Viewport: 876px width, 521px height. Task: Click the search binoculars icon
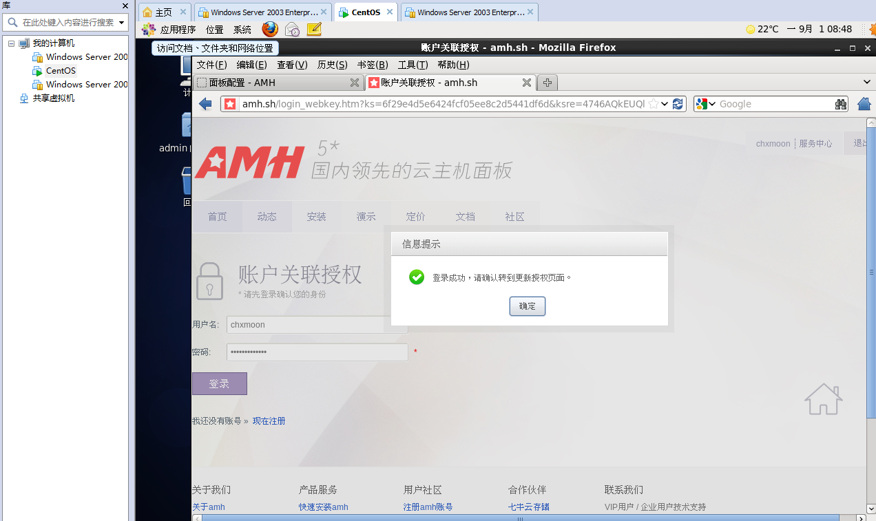tap(841, 104)
